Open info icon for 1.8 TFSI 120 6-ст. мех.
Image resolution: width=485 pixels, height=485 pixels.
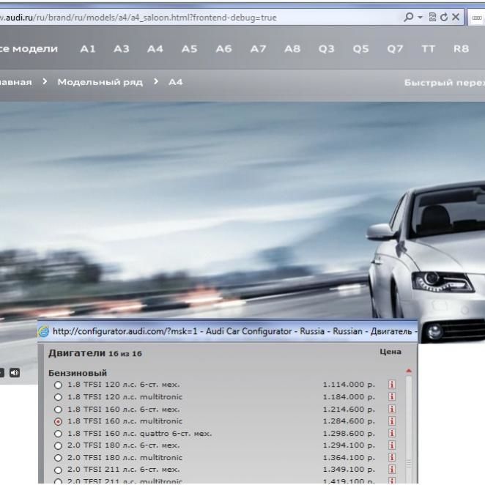(391, 385)
